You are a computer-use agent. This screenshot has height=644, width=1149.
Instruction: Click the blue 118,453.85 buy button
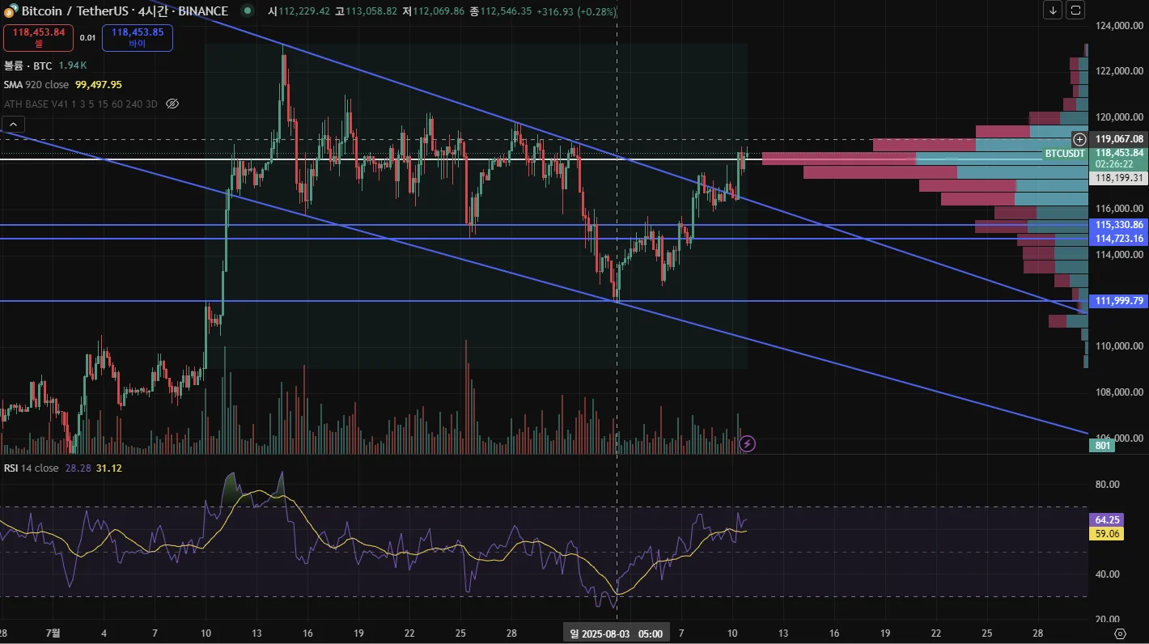(138, 37)
